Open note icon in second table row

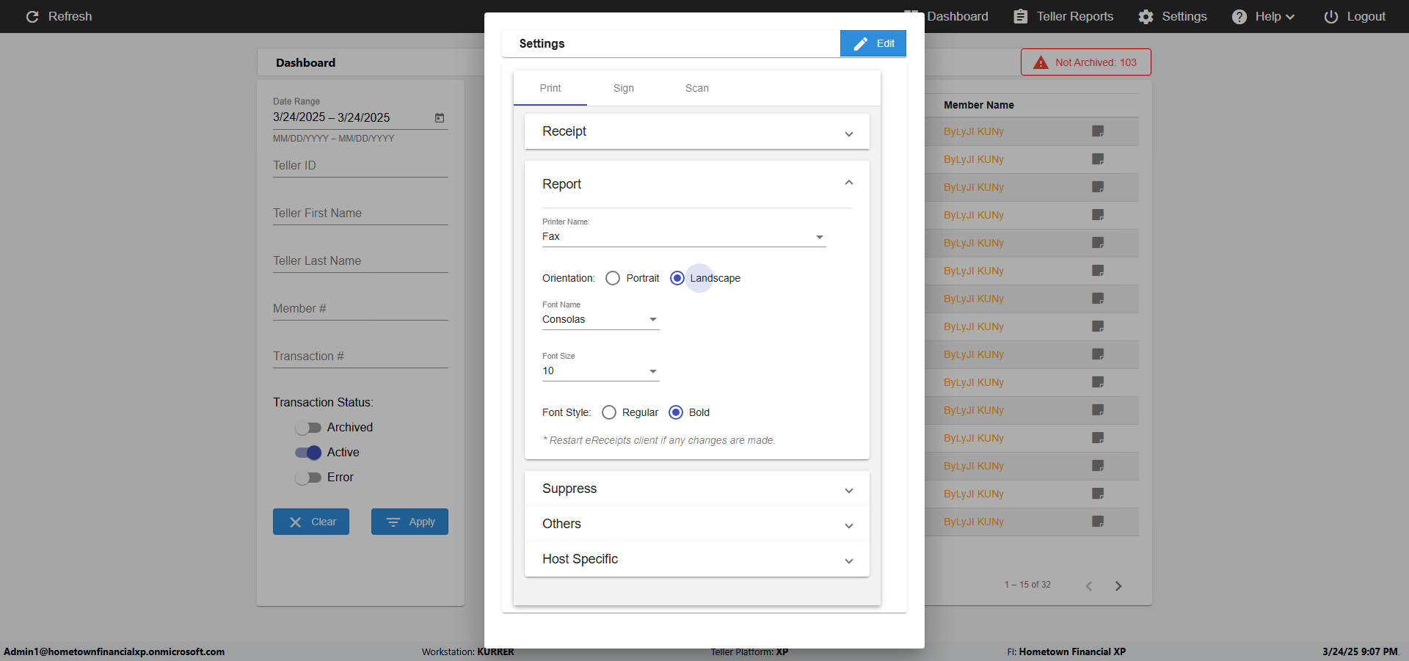click(1098, 159)
